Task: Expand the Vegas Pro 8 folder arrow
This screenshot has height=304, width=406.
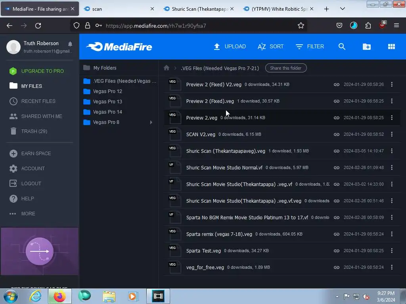Action: point(151,122)
